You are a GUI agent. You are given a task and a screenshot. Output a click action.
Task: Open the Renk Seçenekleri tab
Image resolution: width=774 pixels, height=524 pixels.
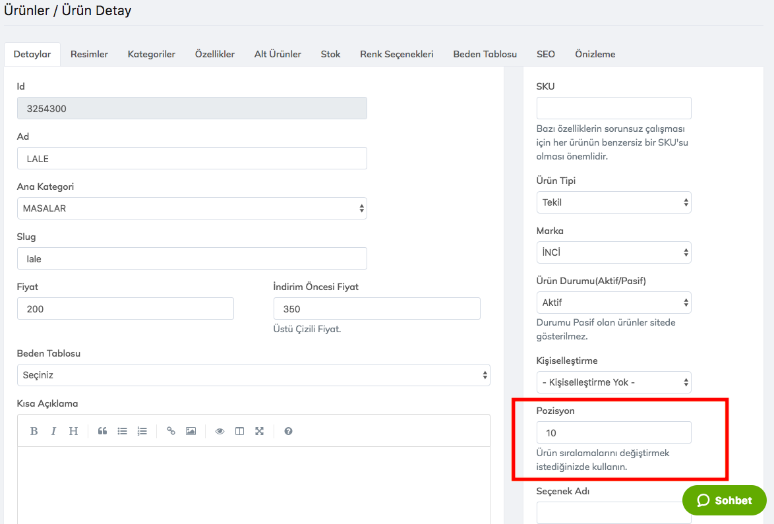tap(396, 54)
